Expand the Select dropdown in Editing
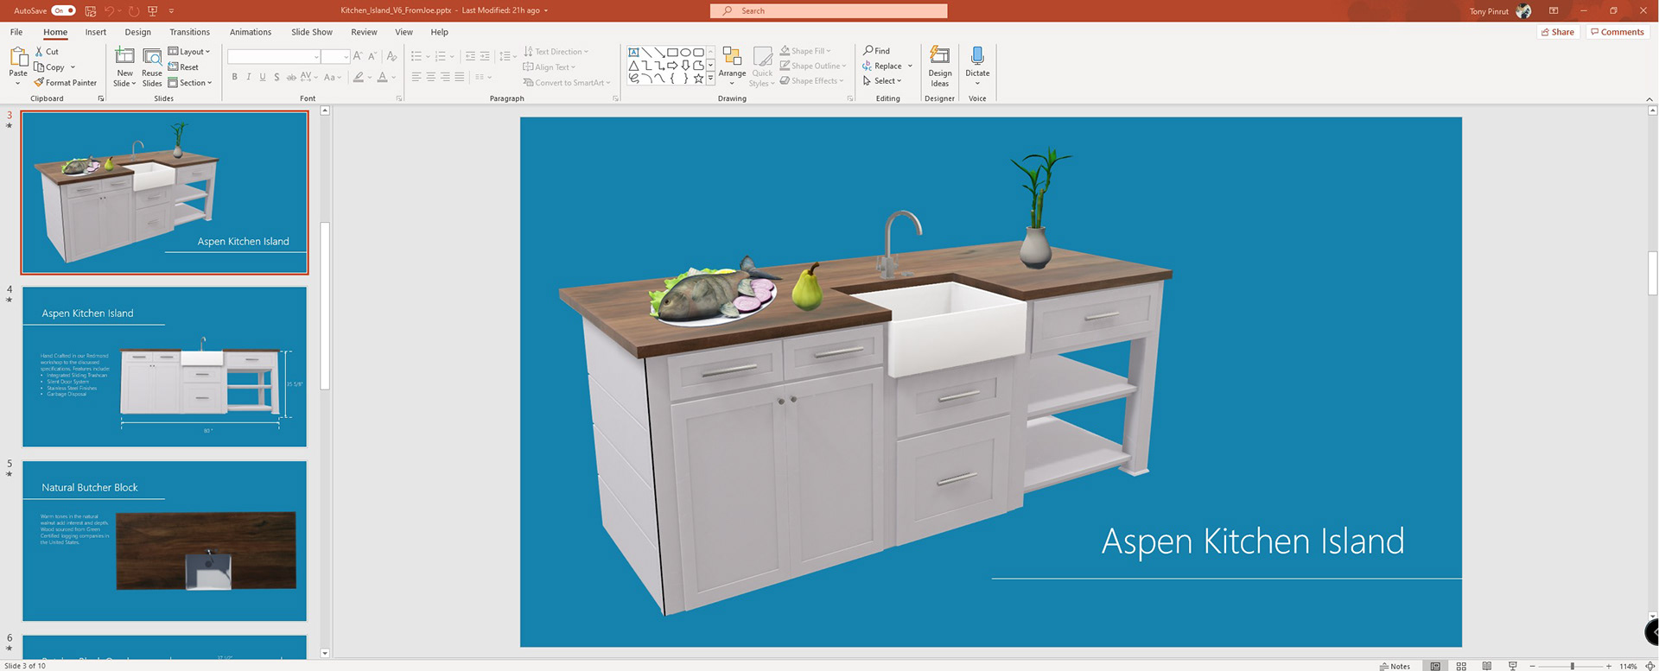Viewport: 1659px width, 671px height. [x=882, y=81]
